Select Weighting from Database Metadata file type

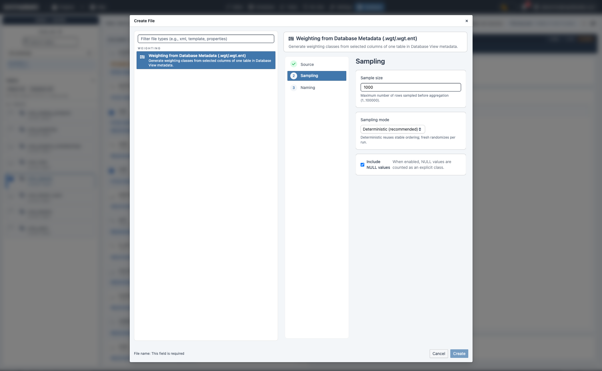click(x=206, y=60)
